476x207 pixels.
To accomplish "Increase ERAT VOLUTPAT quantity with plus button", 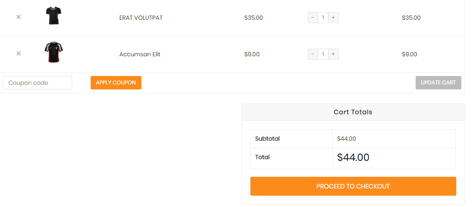I will [333, 18].
